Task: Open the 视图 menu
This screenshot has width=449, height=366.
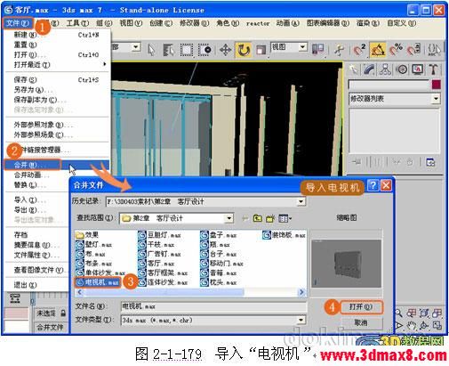Action: point(131,23)
